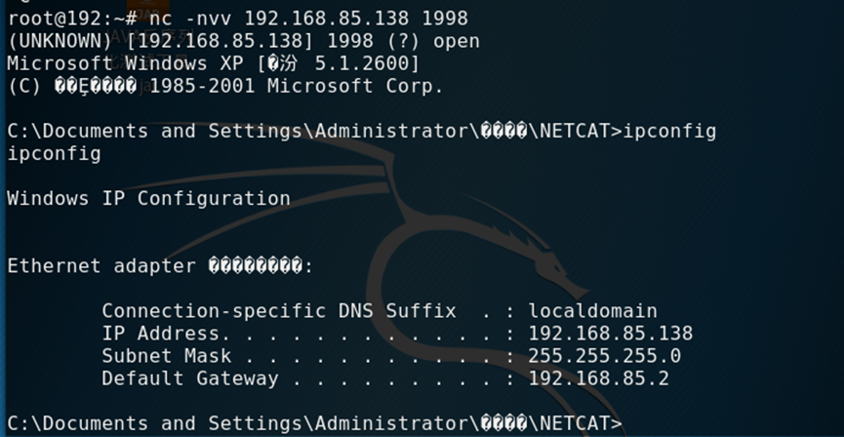Click the ipconfig command after the first NETCAT prompt

(669, 132)
